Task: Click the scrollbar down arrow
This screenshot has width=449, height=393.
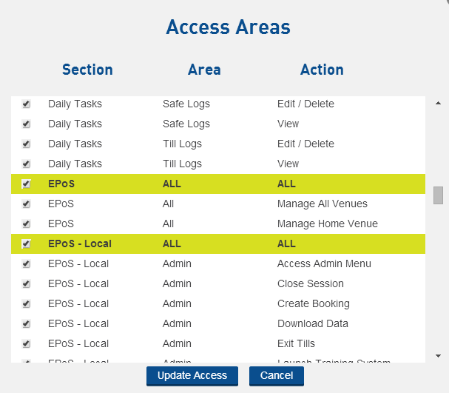Action: pyautogui.click(x=438, y=356)
